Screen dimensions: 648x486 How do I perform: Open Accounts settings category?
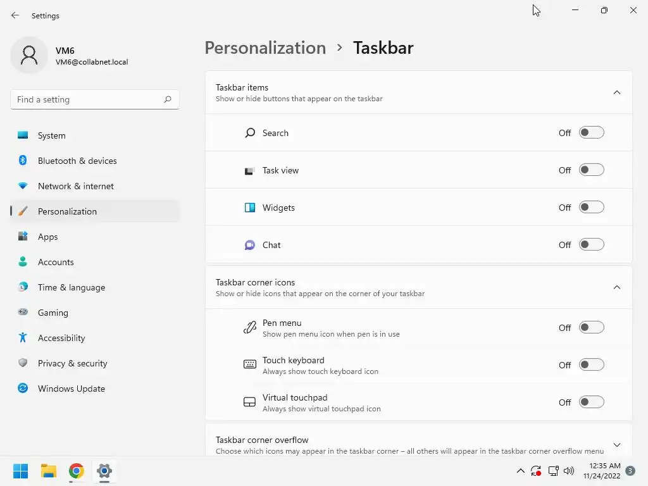pos(95,261)
